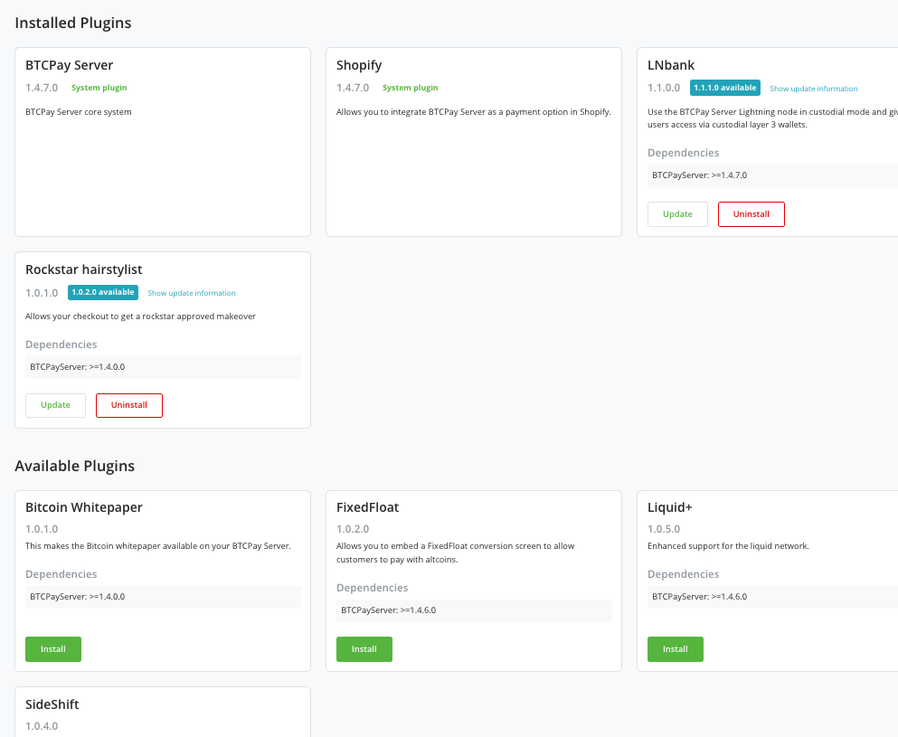Click 'BTCPayServer: >=1.4.7.0' dependency on LNbank
Image resolution: width=898 pixels, height=737 pixels.
point(700,175)
